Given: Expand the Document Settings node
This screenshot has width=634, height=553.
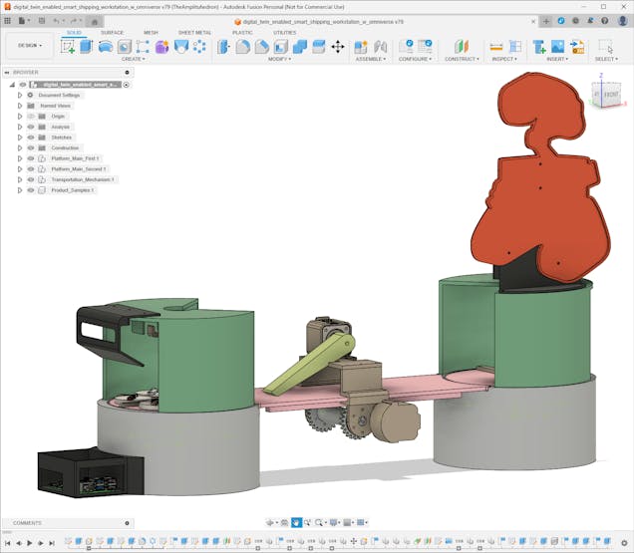Looking at the screenshot, I should click(x=19, y=95).
